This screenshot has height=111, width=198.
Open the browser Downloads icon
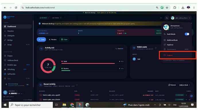coord(183,7)
